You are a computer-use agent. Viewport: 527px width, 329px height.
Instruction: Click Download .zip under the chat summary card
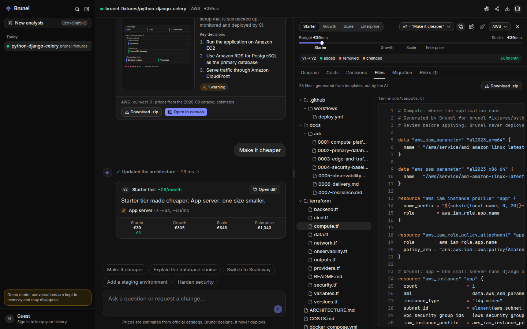click(141, 112)
